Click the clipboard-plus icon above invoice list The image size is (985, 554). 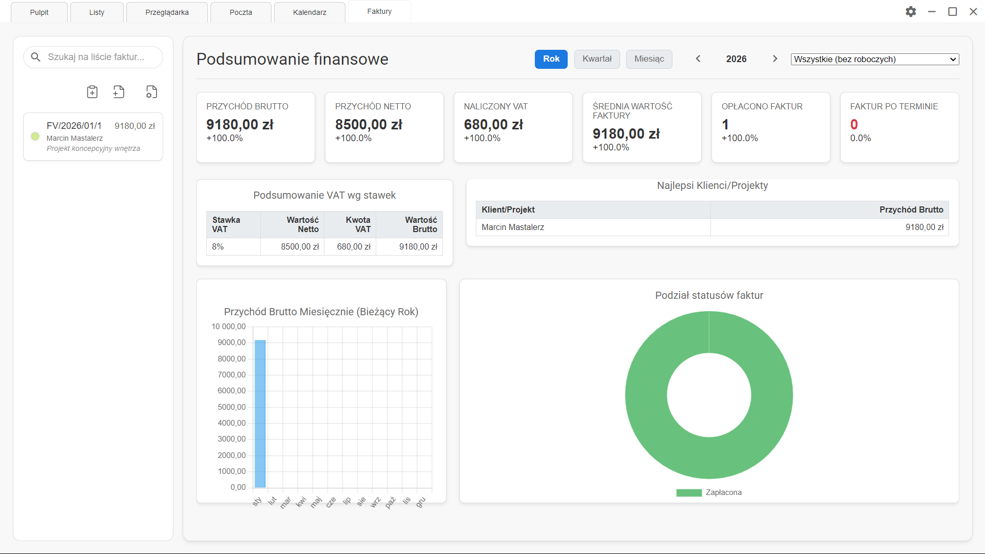point(92,92)
